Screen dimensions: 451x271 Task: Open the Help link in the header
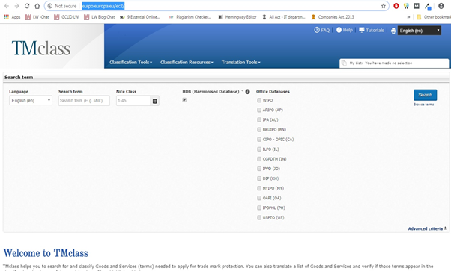point(345,30)
